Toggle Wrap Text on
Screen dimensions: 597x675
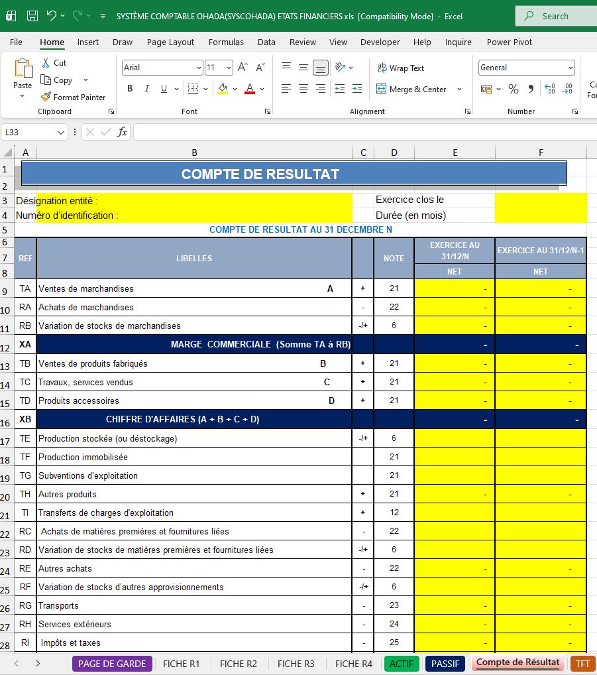point(400,68)
